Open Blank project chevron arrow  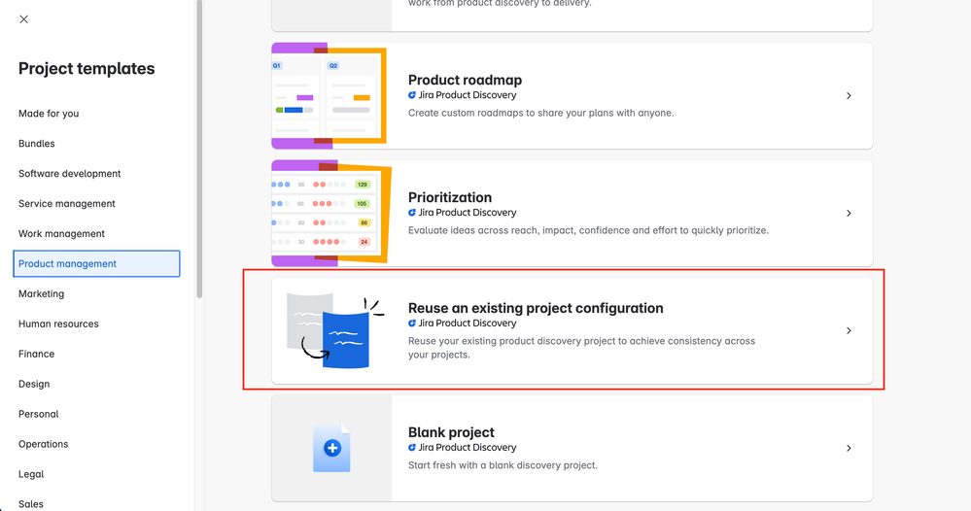849,449
